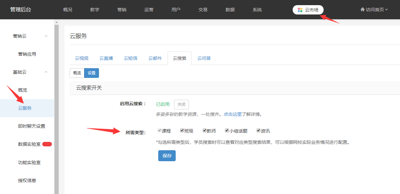Open 即时聊天设置 in the sidebar

(x=32, y=126)
